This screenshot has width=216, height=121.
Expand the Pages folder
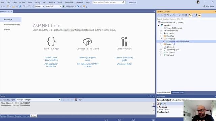point(161,44)
